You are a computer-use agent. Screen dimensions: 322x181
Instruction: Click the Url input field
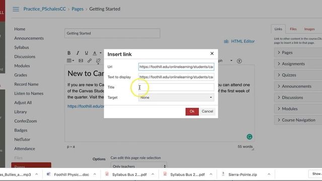(176, 67)
